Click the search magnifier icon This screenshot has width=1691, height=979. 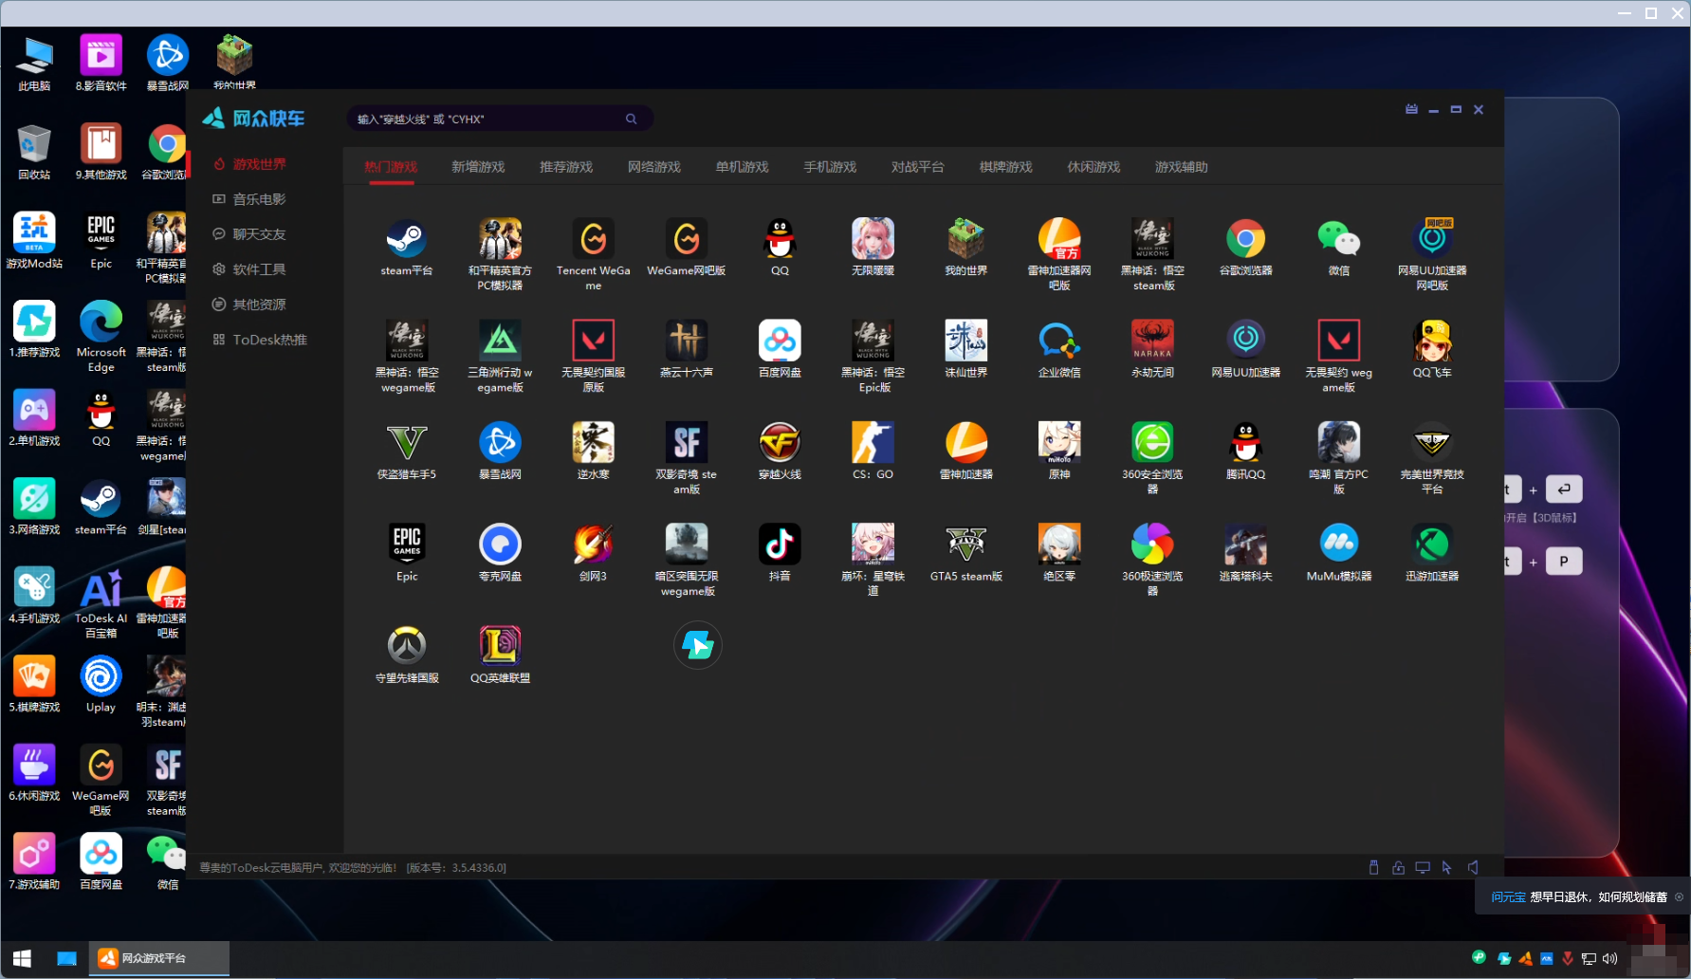(x=631, y=119)
